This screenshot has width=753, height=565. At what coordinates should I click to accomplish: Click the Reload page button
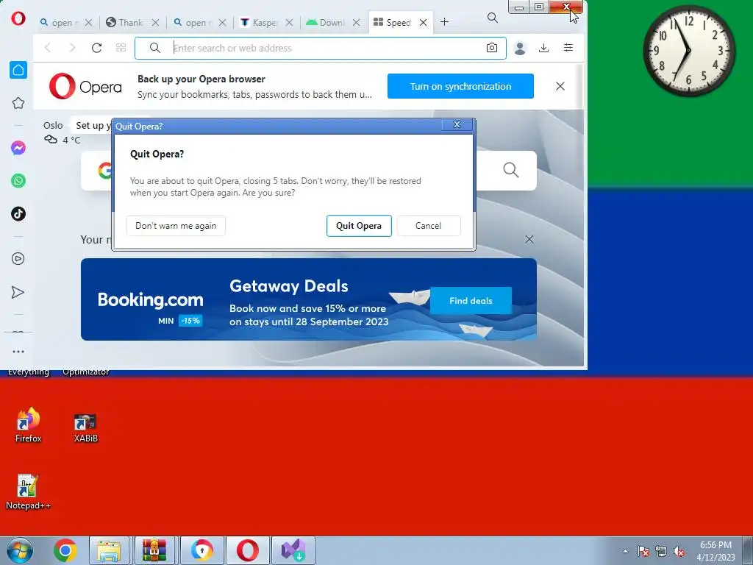pyautogui.click(x=96, y=48)
